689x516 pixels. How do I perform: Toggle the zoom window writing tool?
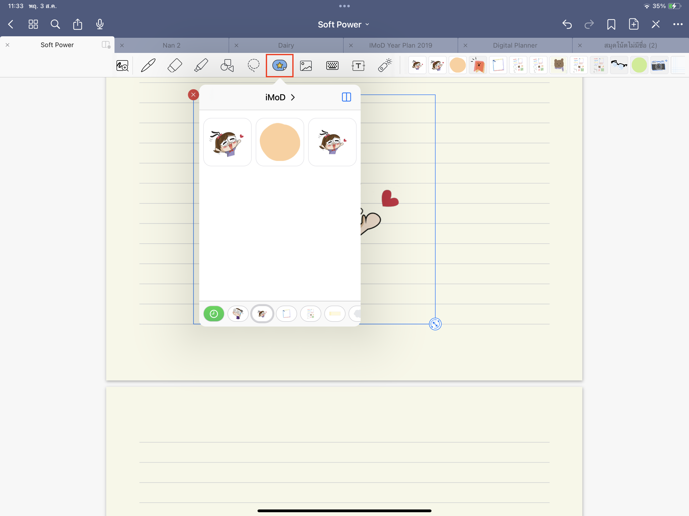tap(122, 66)
